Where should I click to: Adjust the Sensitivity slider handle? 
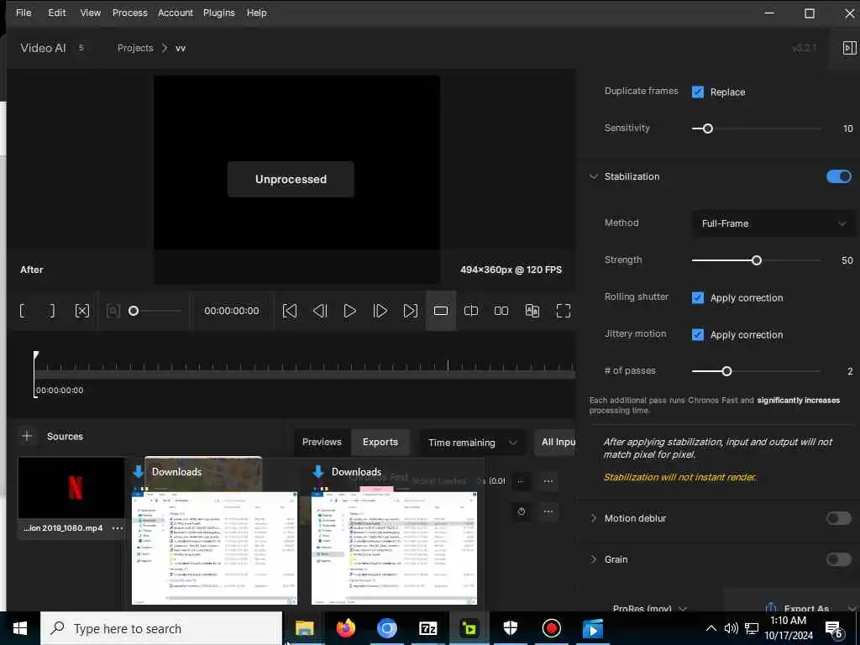tap(707, 128)
